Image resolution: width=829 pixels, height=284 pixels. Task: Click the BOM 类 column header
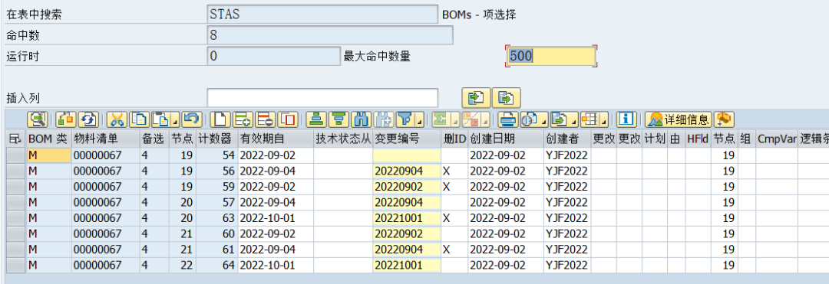(48, 139)
